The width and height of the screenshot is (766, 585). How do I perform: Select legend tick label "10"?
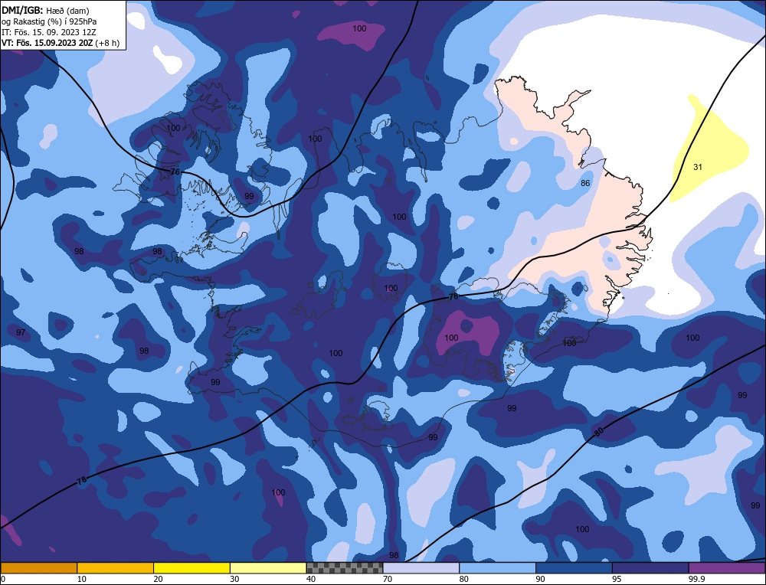click(x=82, y=579)
